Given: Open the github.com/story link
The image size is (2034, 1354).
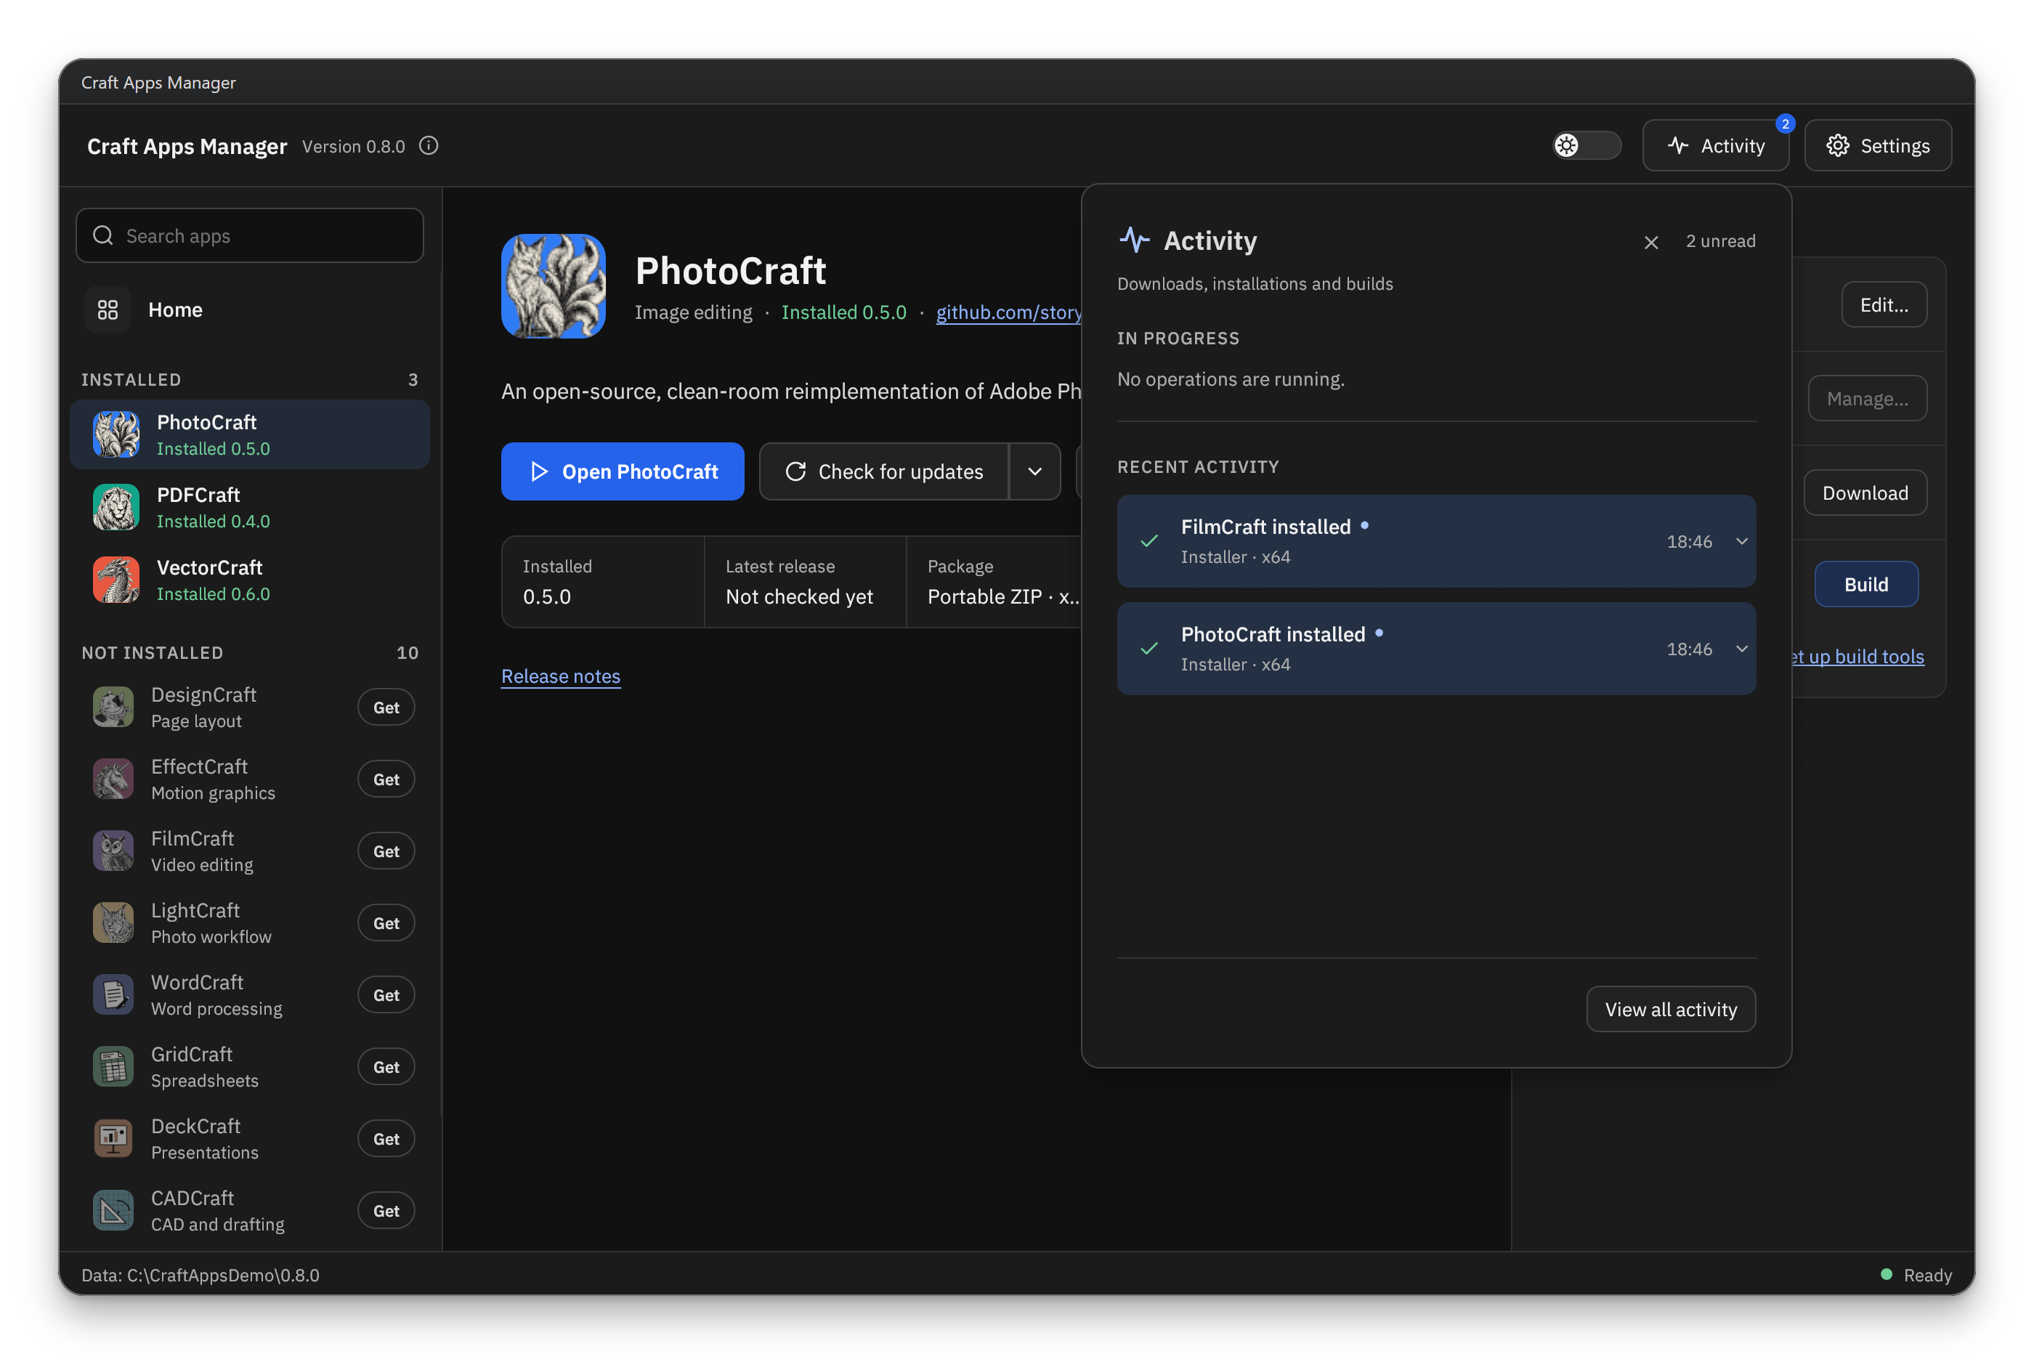Looking at the screenshot, I should coord(1008,312).
